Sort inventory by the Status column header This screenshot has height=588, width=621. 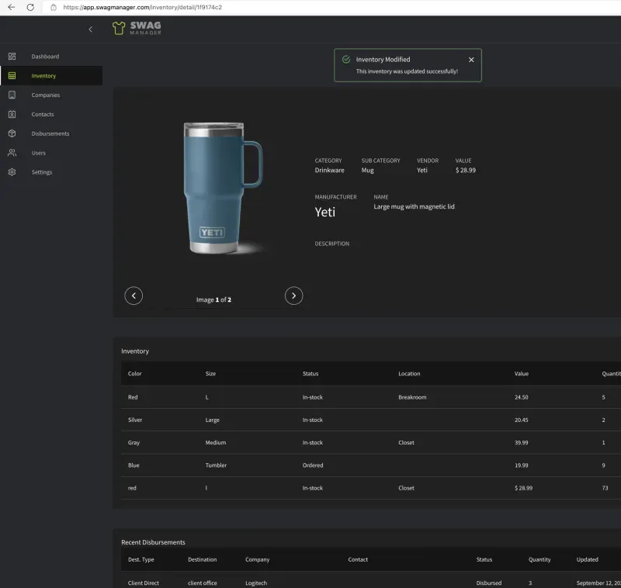(x=310, y=374)
